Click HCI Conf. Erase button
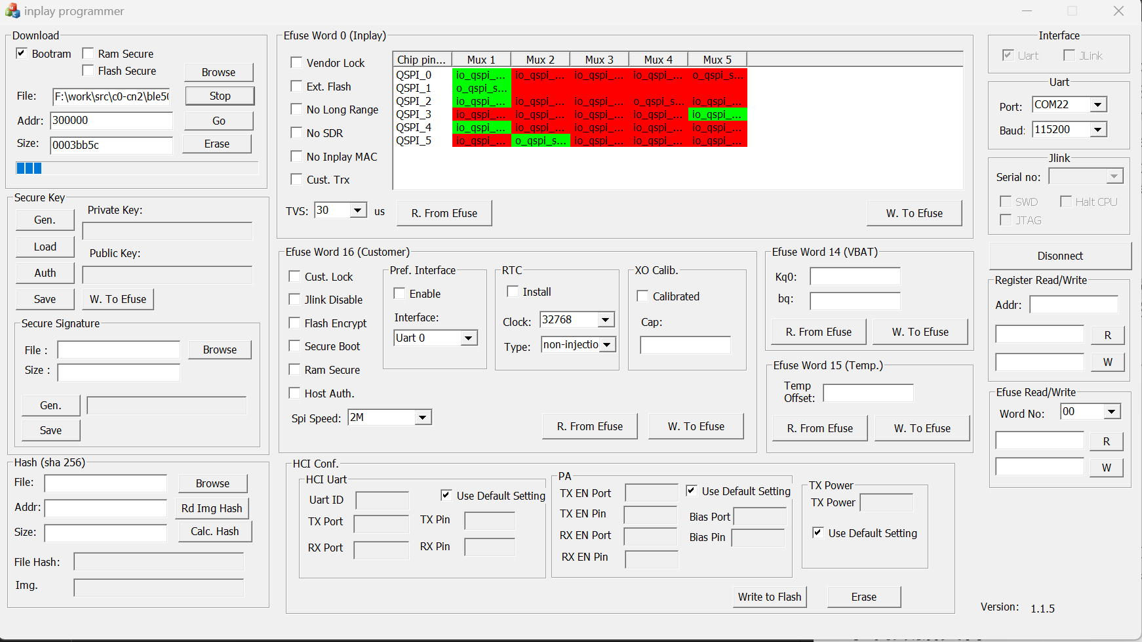1142x642 pixels. pos(863,597)
